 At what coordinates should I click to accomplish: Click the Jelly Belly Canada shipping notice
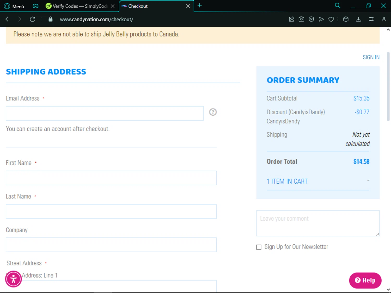point(96,34)
